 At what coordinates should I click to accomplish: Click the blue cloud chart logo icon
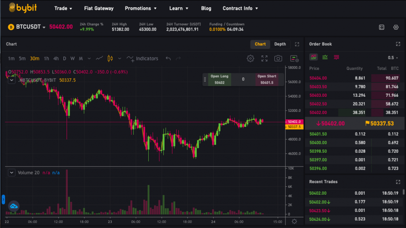[x=14, y=206]
